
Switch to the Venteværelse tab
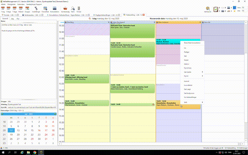point(33,15)
